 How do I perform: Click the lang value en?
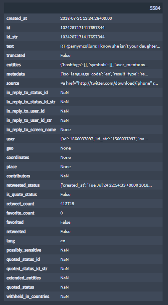(x=63, y=241)
